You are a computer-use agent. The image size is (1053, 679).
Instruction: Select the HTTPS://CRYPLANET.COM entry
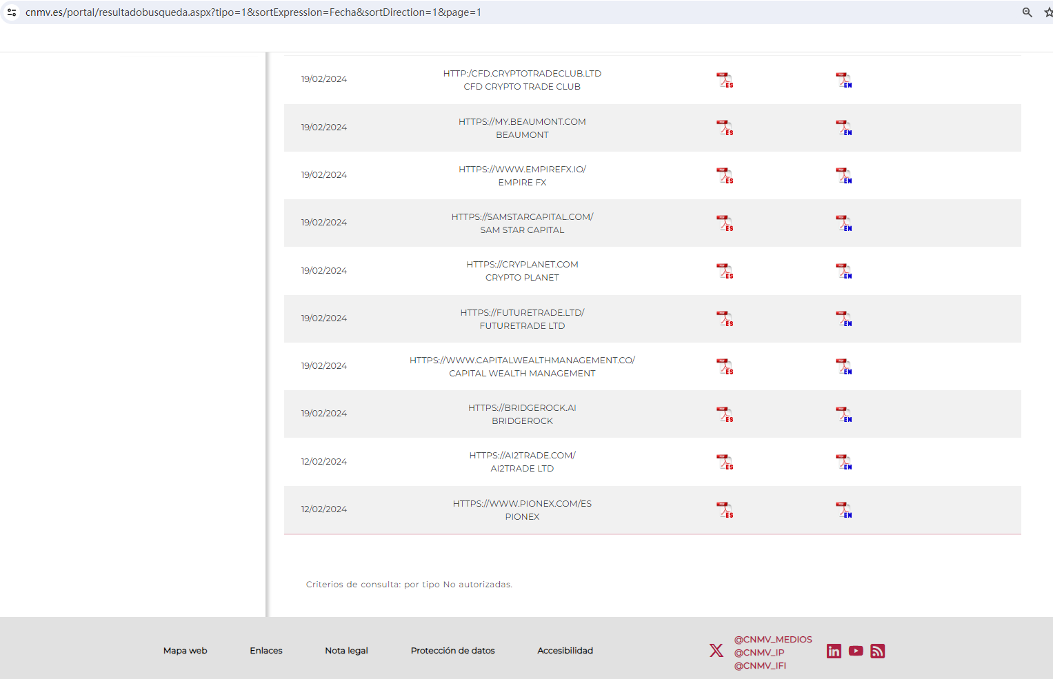click(522, 265)
